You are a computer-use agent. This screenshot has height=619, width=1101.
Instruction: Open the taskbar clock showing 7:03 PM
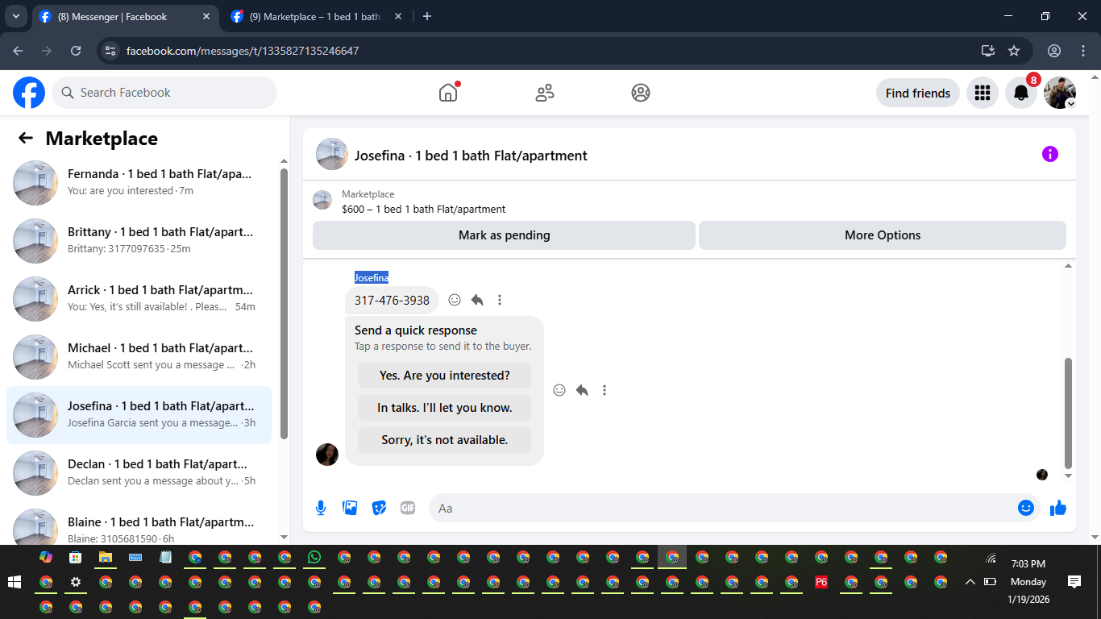click(1028, 582)
